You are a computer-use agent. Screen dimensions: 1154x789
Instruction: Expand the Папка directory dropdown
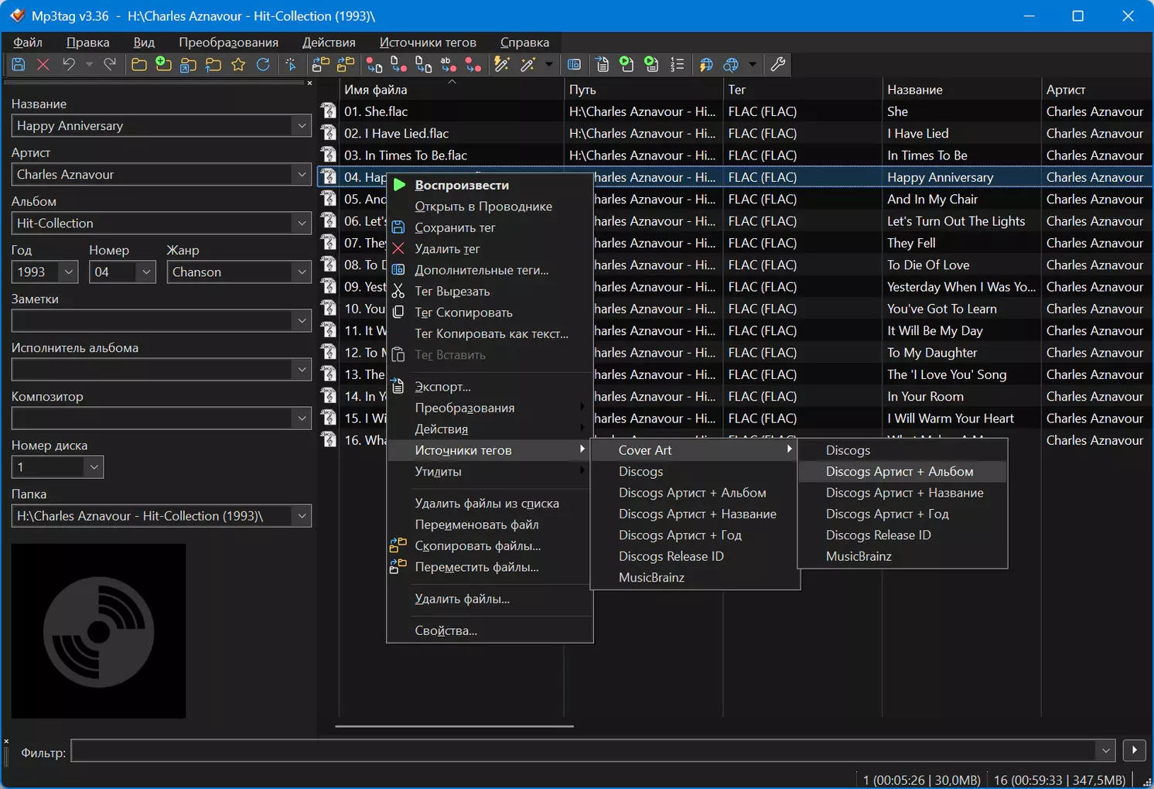[302, 516]
